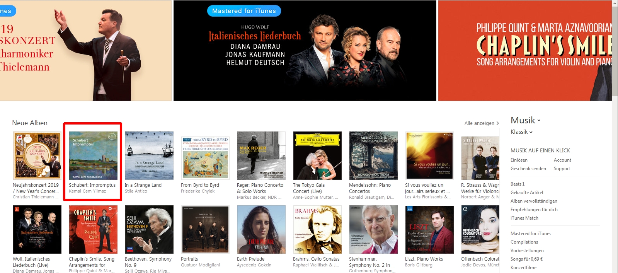The width and height of the screenshot is (618, 273).
Task: Select Brahms Cello Sonatas album cover
Action: pyautogui.click(x=317, y=229)
